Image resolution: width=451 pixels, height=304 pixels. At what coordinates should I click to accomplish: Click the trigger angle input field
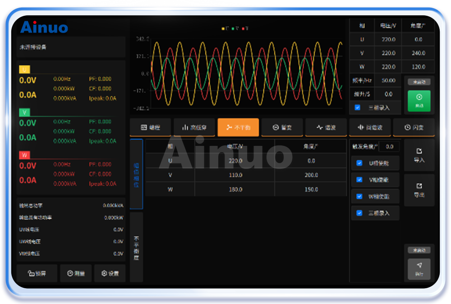(389, 146)
